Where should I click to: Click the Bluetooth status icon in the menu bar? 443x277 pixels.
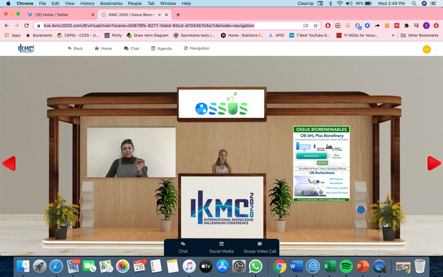(x=330, y=3)
